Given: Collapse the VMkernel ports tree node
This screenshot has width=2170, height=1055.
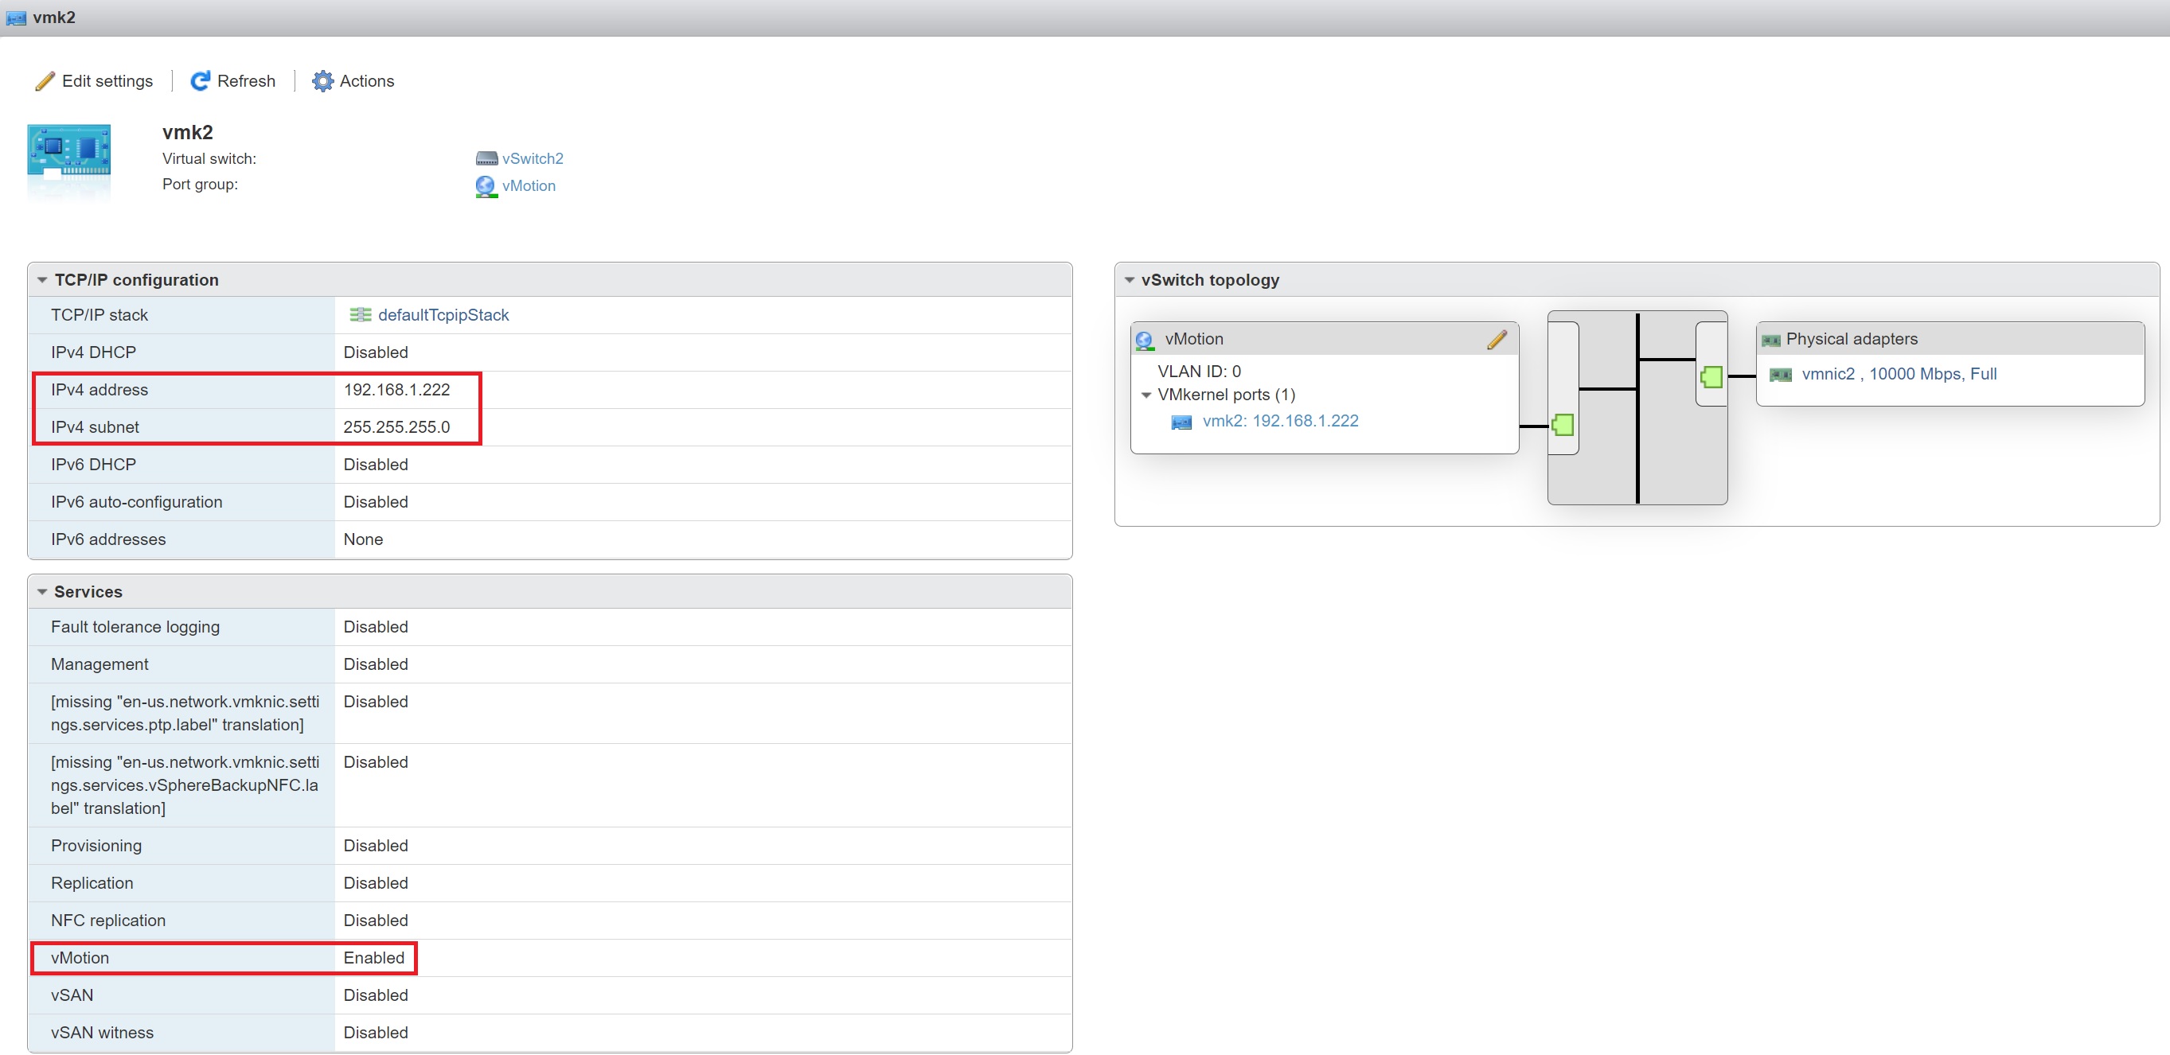Looking at the screenshot, I should [1145, 395].
